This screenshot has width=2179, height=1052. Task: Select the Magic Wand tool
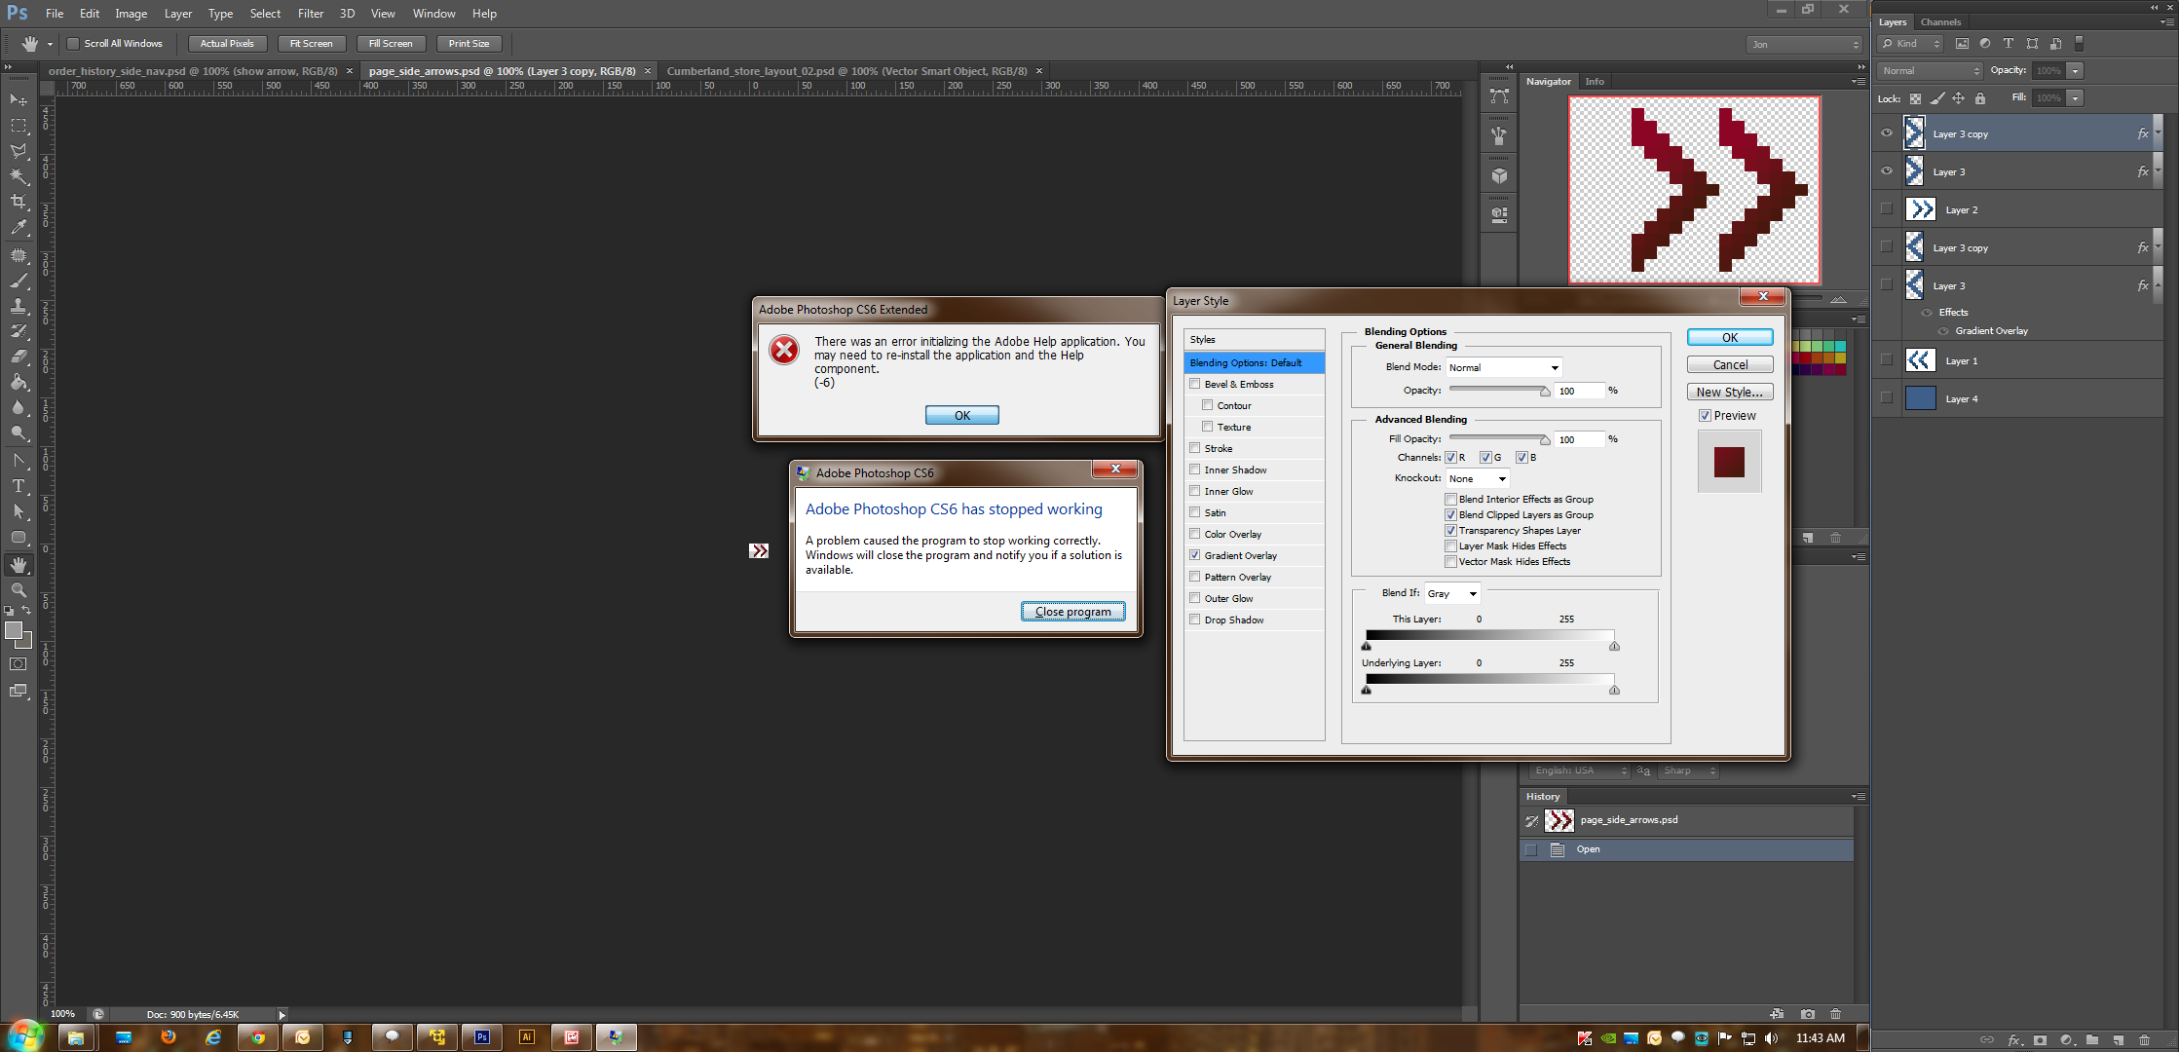click(x=19, y=176)
